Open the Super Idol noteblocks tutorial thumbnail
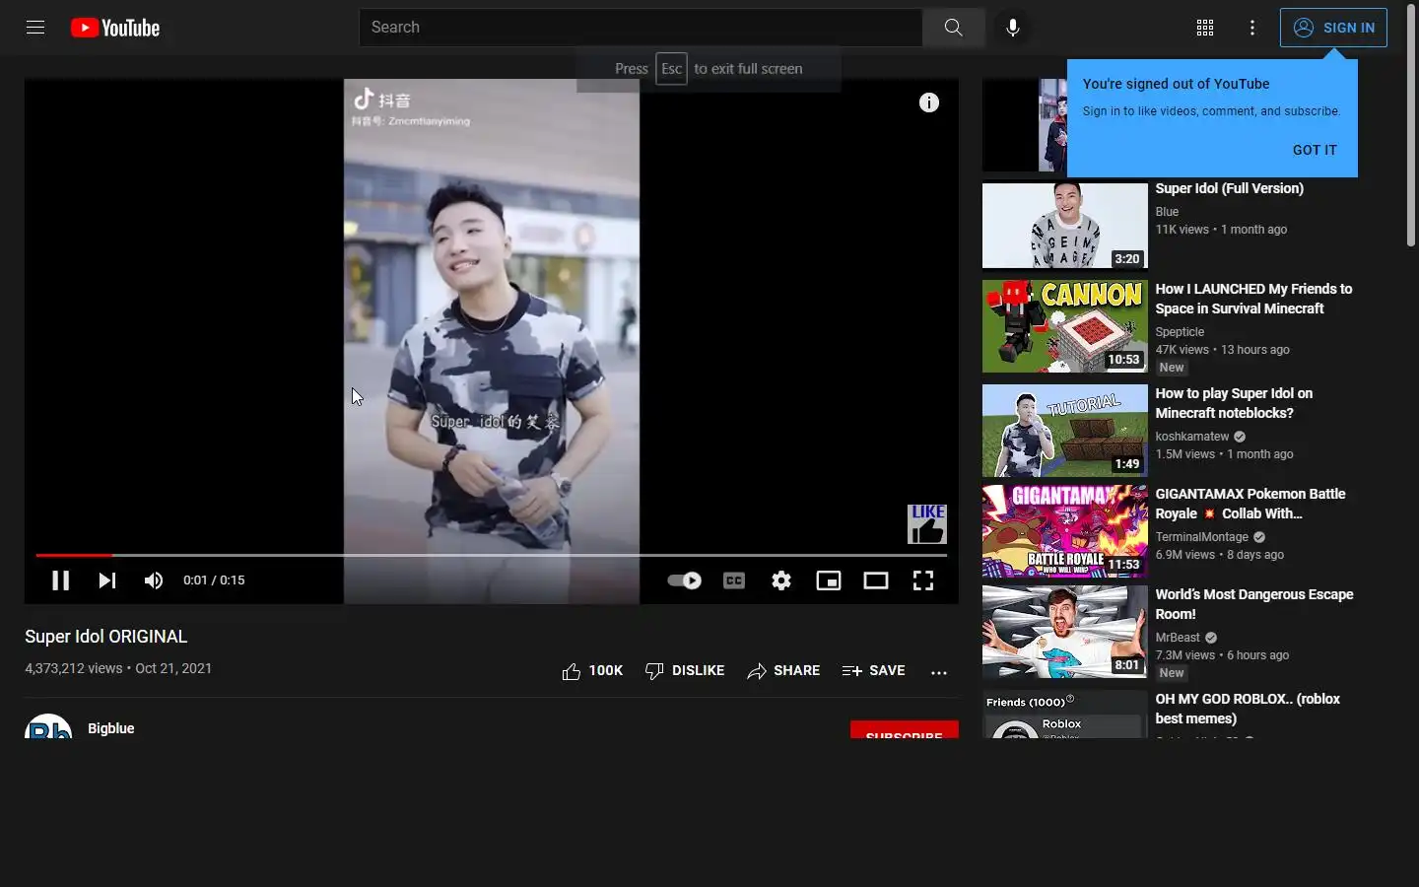Viewport: 1419px width, 887px height. [1065, 431]
